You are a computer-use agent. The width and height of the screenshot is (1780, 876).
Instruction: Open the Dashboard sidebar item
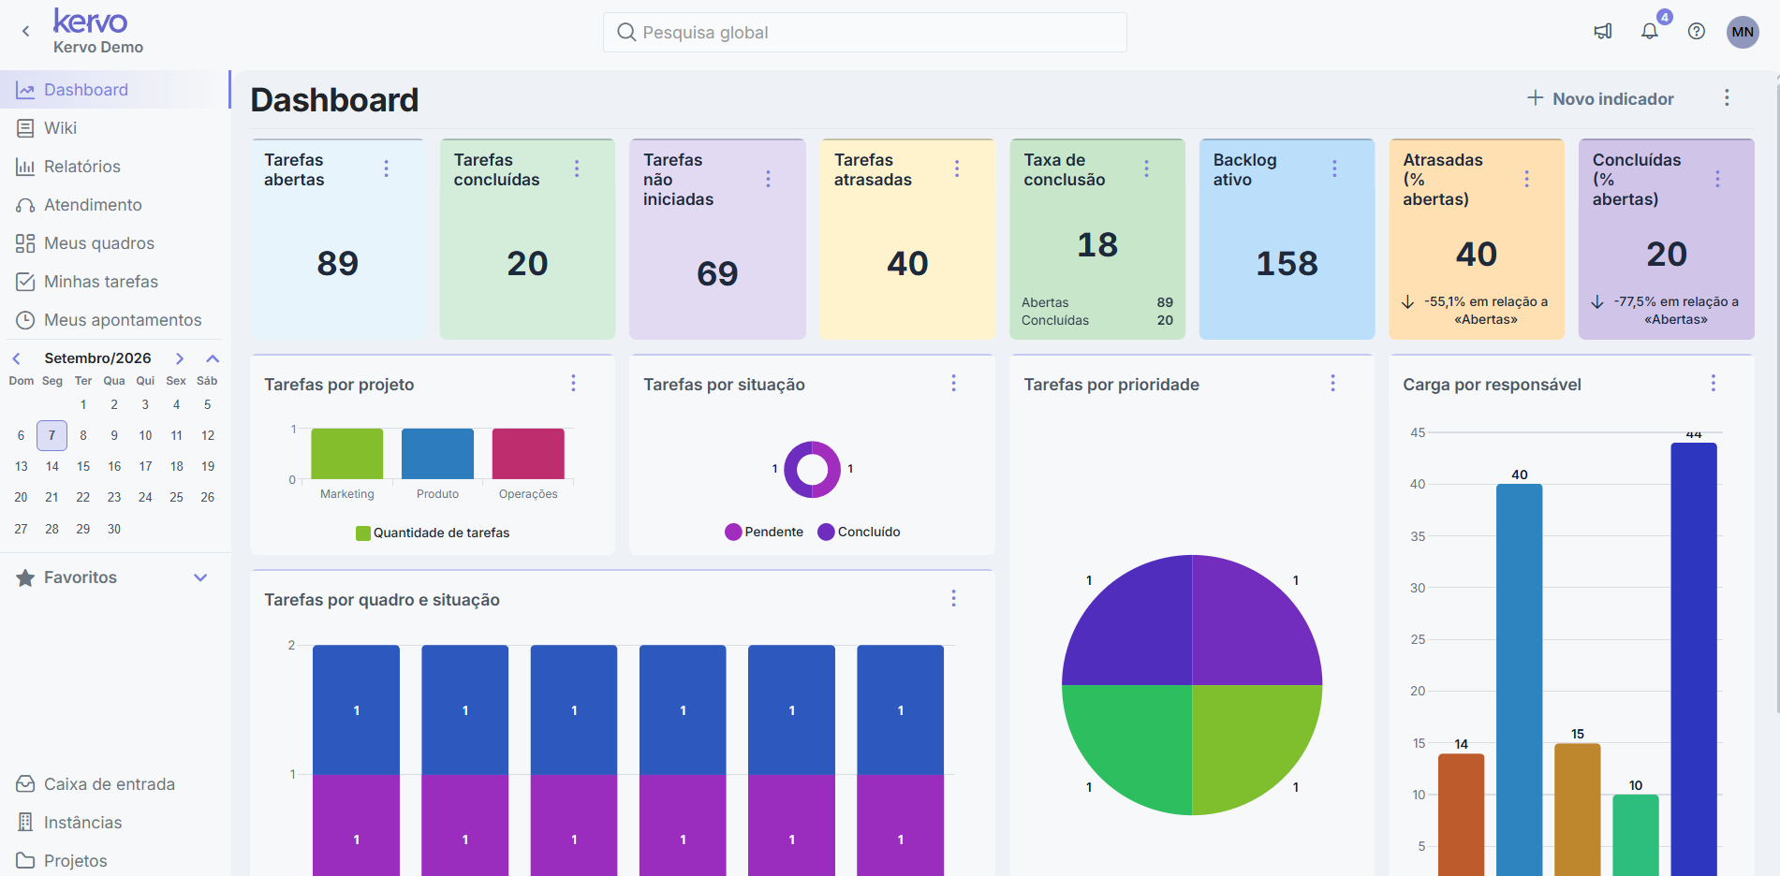coord(114,90)
